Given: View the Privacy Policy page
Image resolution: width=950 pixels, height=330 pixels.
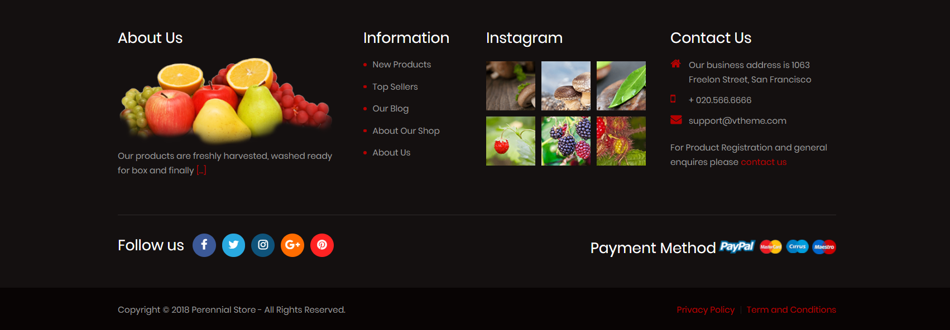Looking at the screenshot, I should click(706, 310).
